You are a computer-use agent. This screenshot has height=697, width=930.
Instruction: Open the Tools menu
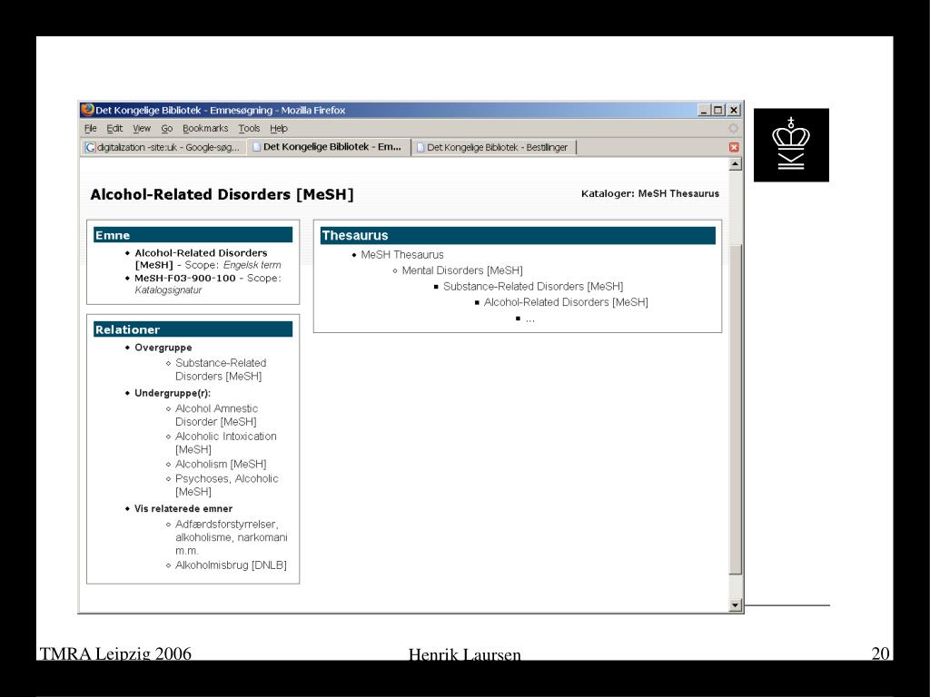249,128
